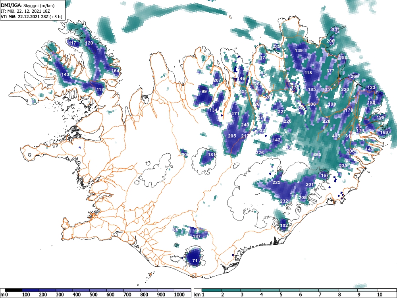
Task: Click the visibility value '351' on the map
Action: [328, 89]
